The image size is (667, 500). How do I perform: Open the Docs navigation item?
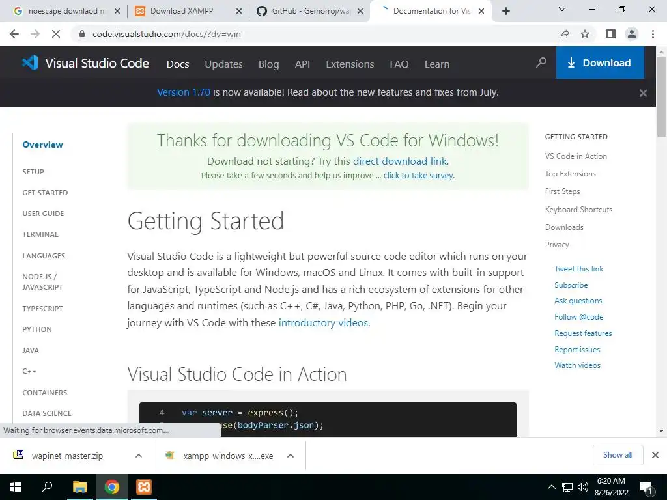pyautogui.click(x=178, y=64)
